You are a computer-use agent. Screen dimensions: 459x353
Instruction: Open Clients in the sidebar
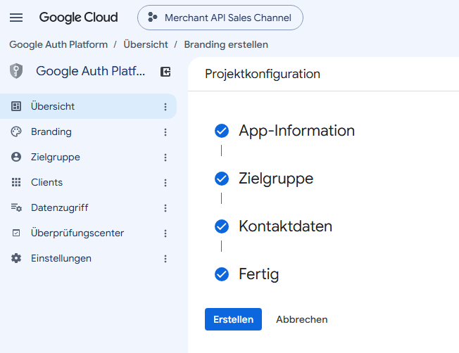pyautogui.click(x=88, y=182)
